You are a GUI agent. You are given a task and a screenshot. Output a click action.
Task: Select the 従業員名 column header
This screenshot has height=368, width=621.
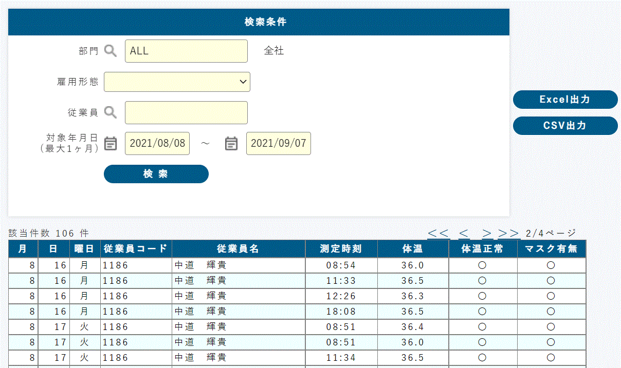[239, 249]
